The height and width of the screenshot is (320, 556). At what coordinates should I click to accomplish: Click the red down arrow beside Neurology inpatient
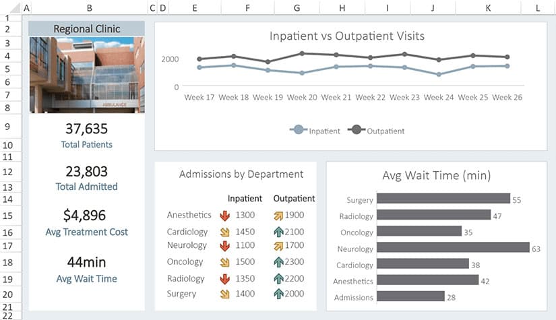(225, 246)
